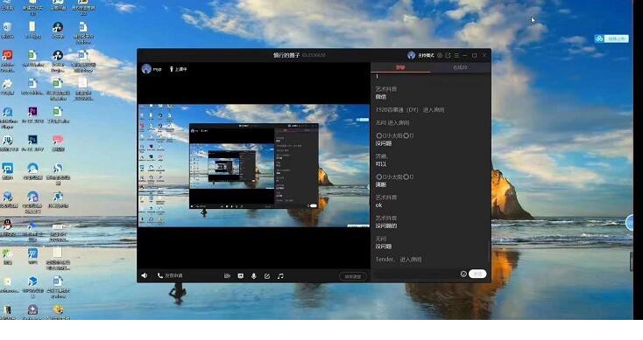Select the red Adobe shortcut on the desktop
The image size is (643, 340).
[7, 59]
